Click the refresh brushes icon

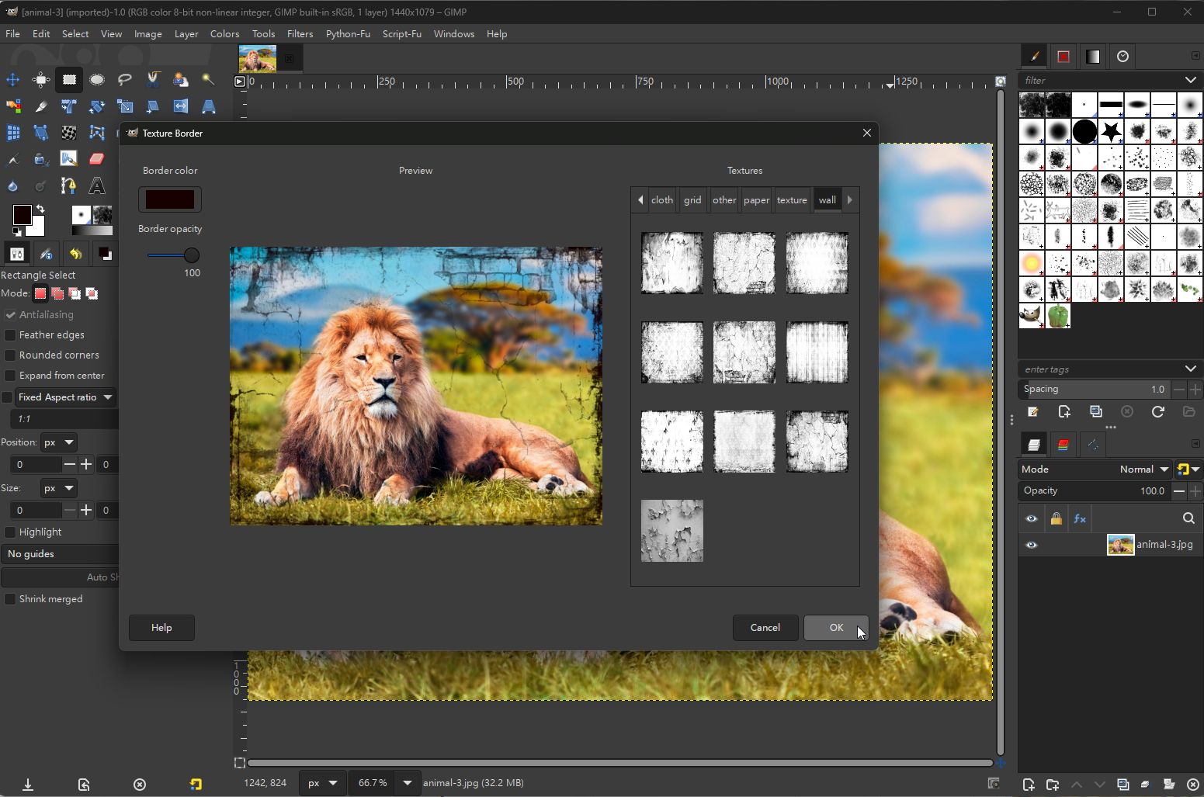point(1157,412)
